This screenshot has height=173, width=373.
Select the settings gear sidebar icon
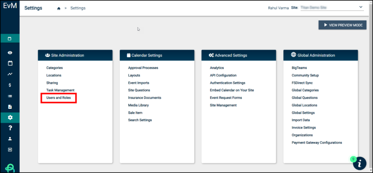tap(10, 117)
